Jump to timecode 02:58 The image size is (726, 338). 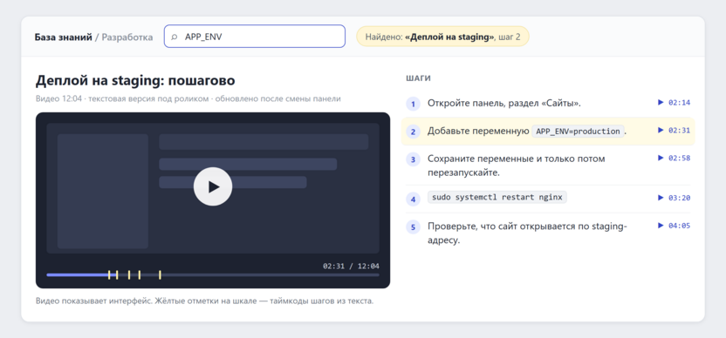(675, 159)
